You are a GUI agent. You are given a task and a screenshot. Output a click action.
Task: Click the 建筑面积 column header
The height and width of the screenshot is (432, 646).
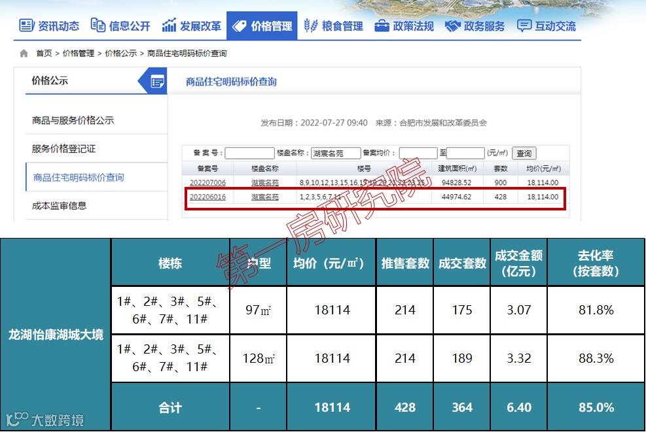(x=457, y=168)
